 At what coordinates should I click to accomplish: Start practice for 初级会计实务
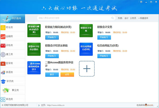coord(104,37)
